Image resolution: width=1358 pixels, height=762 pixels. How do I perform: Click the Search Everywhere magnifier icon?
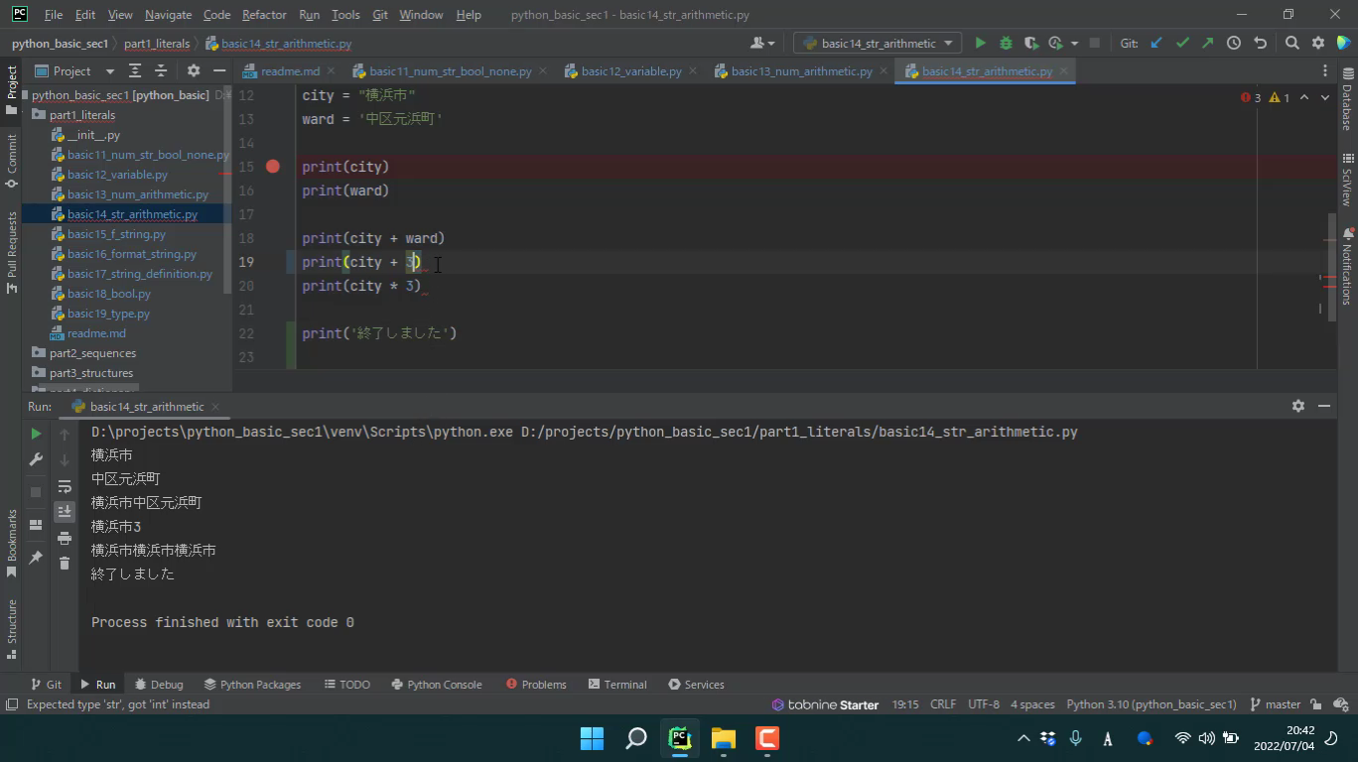(x=1291, y=43)
